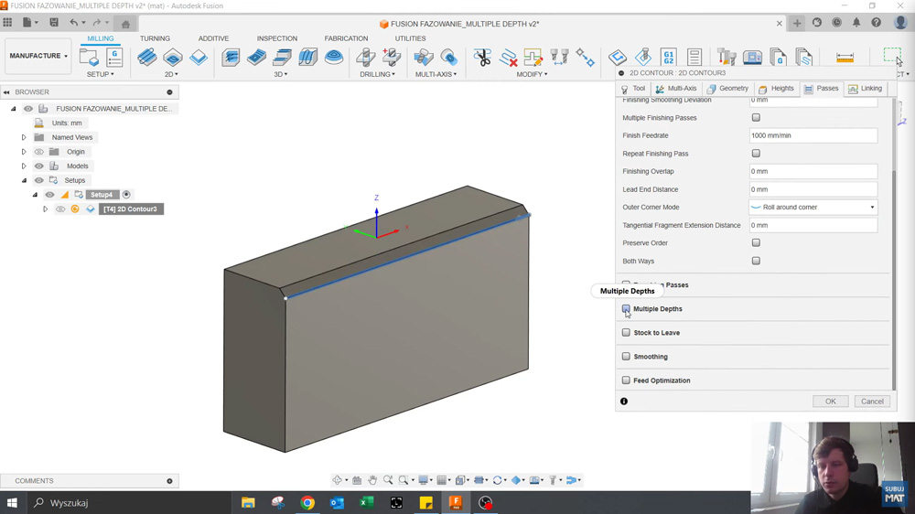Click the Drill tool icon
Screen dimensions: 915x514
pos(366,58)
